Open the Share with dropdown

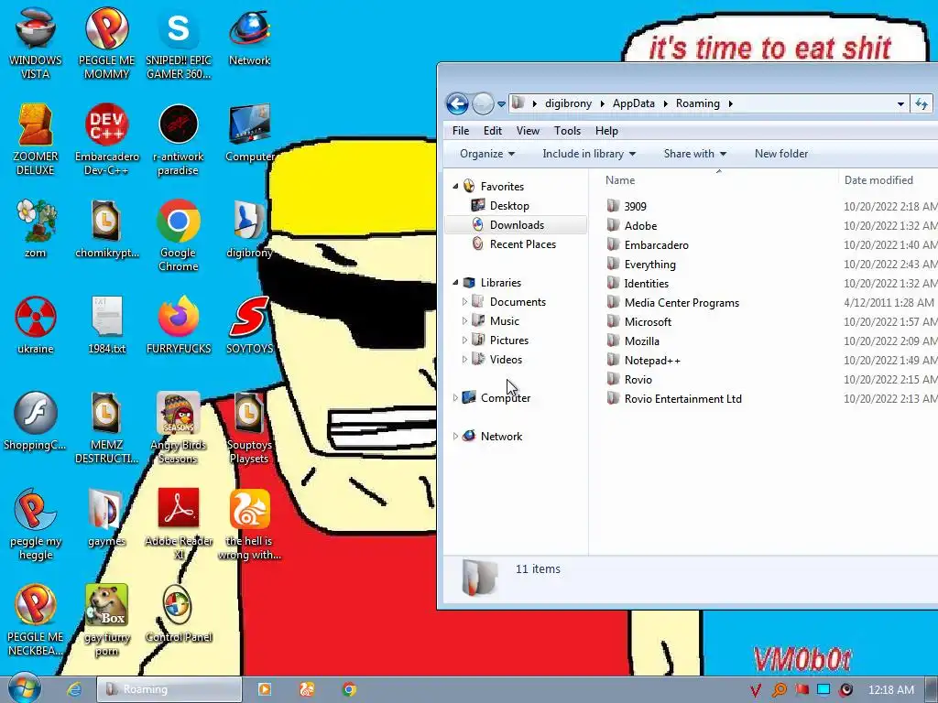[x=694, y=154]
